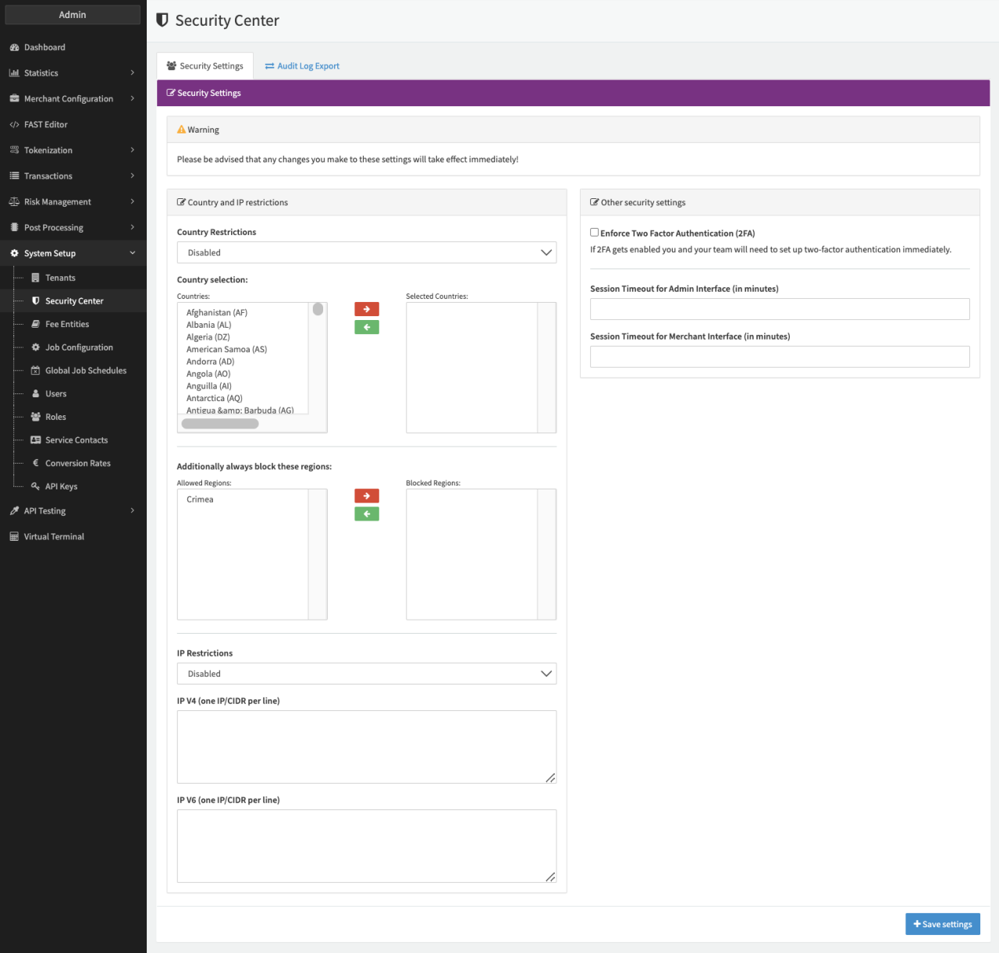Click the green arrow to remove selected country
The height and width of the screenshot is (953, 999).
(366, 327)
